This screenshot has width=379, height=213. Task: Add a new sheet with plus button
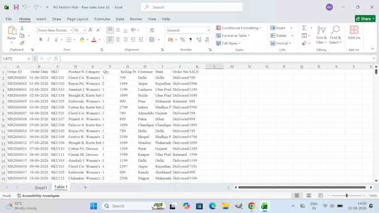pos(85,187)
